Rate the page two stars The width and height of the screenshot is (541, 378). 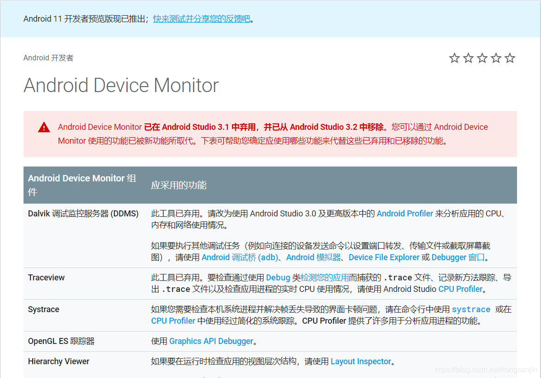(x=468, y=58)
